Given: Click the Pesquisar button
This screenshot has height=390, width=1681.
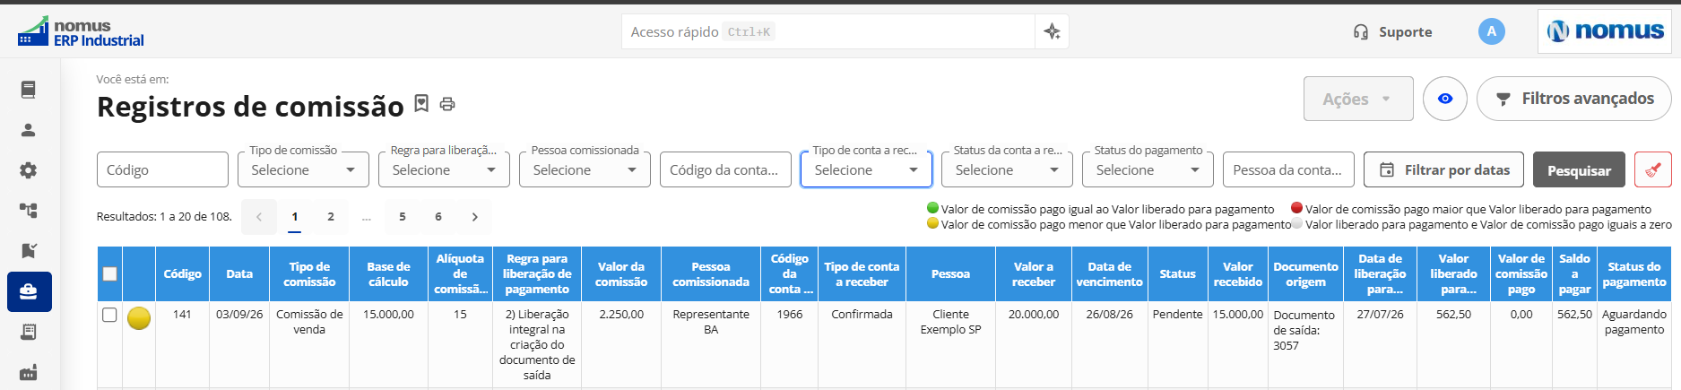Looking at the screenshot, I should pos(1579,169).
